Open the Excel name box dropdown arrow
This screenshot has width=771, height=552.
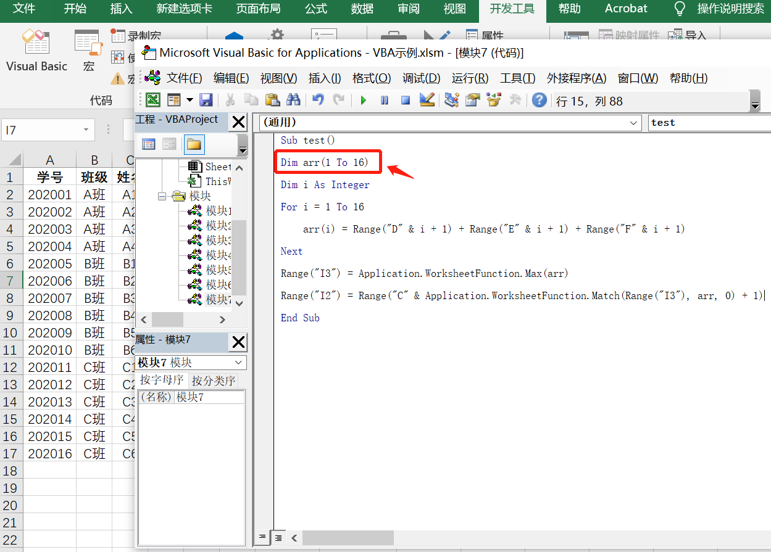click(x=86, y=131)
